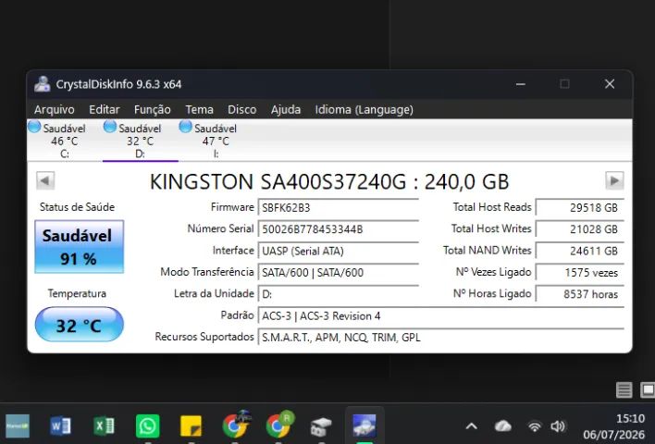Open Chrome with R profile badge on taskbar
The height and width of the screenshot is (444, 655).
click(279, 425)
